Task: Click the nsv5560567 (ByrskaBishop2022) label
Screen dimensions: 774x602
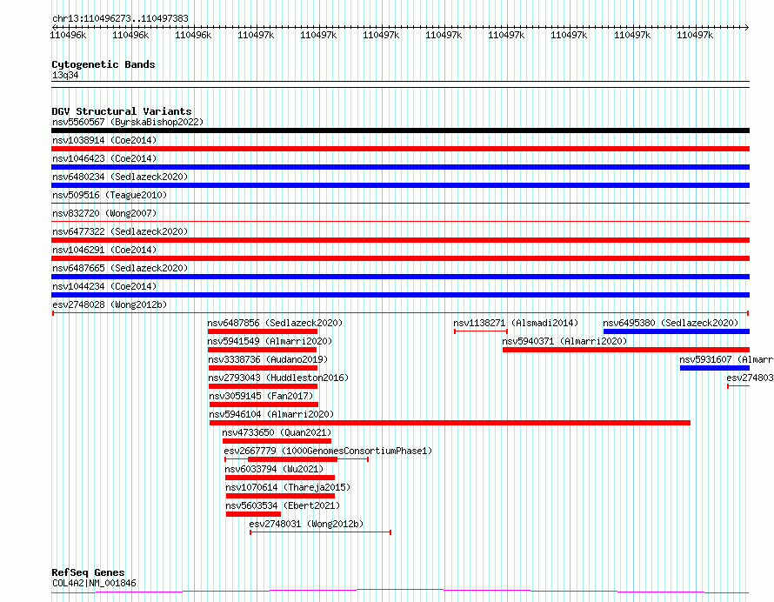Action: pyautogui.click(x=128, y=122)
